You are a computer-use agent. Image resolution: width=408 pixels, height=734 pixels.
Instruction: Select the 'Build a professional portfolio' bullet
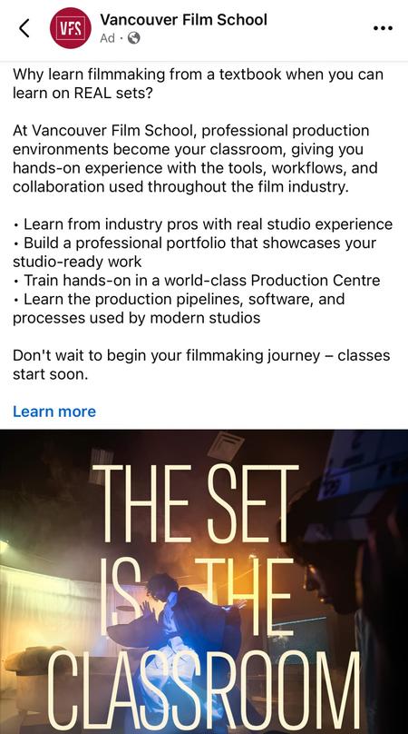tap(194, 252)
